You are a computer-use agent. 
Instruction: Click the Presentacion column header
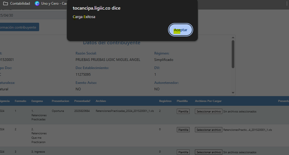(x=60, y=101)
